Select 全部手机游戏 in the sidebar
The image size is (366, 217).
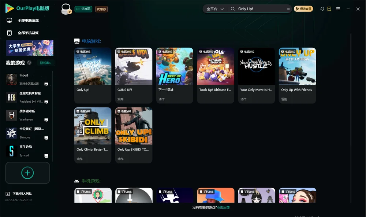pyautogui.click(x=28, y=33)
